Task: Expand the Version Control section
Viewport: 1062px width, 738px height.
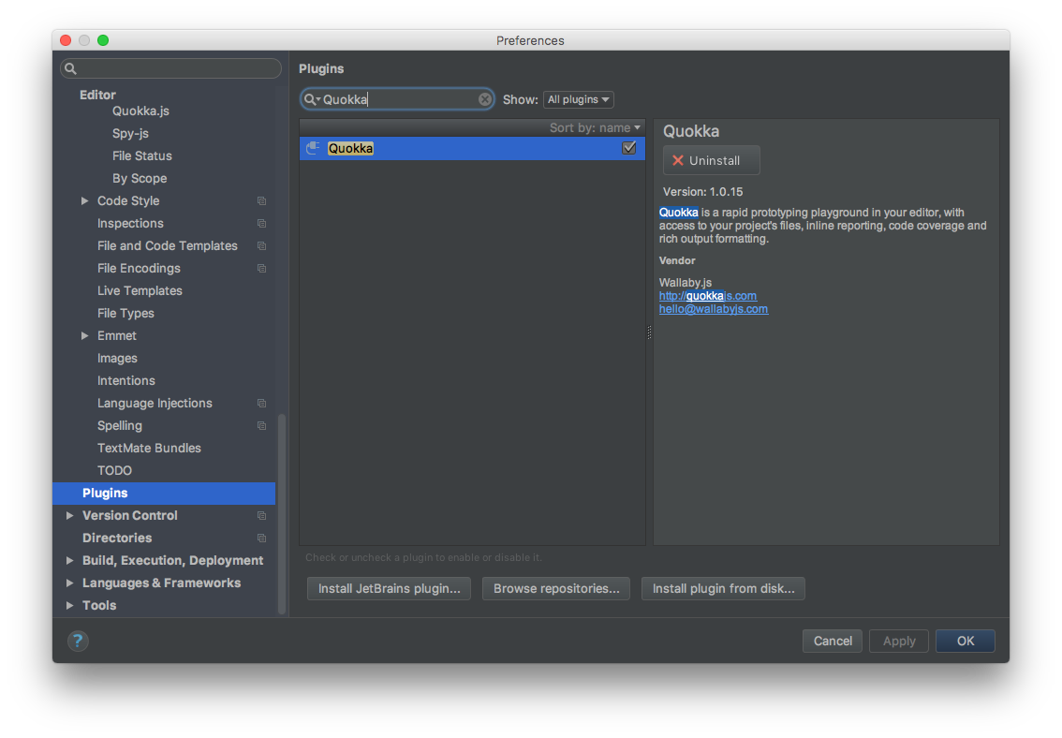Action: pyautogui.click(x=69, y=515)
